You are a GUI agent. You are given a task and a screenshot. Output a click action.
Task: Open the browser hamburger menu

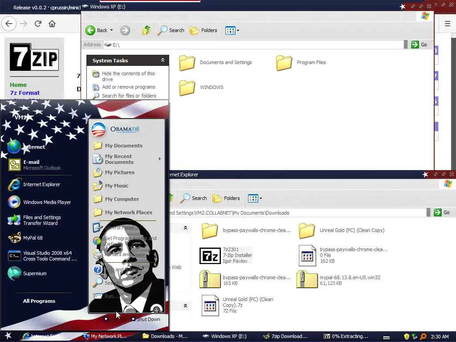coord(448,24)
